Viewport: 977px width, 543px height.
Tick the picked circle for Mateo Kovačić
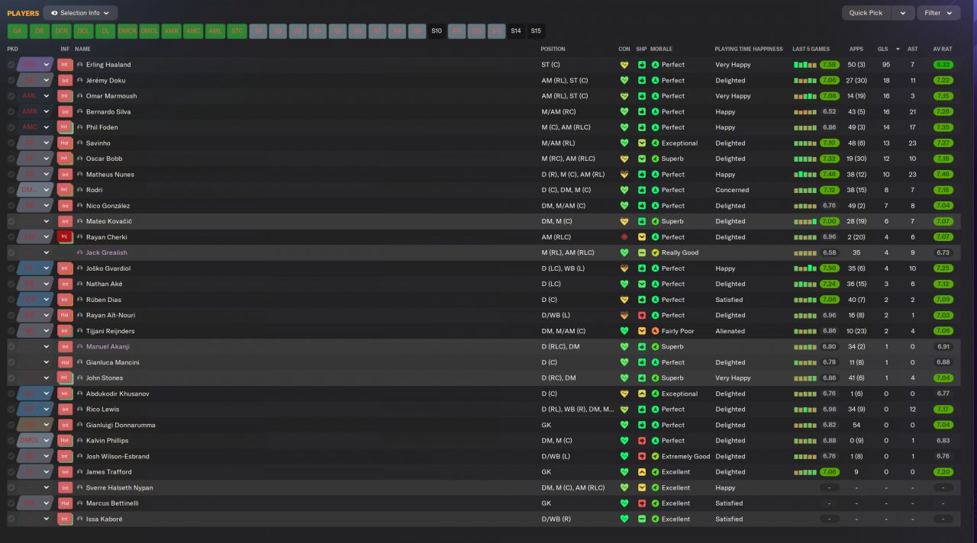(11, 221)
